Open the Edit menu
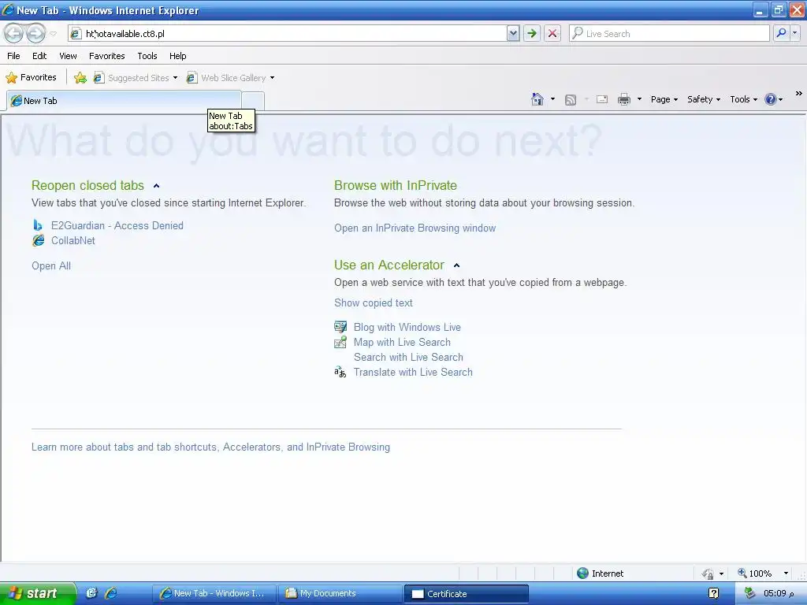Screen dimensions: 807x605 39,56
